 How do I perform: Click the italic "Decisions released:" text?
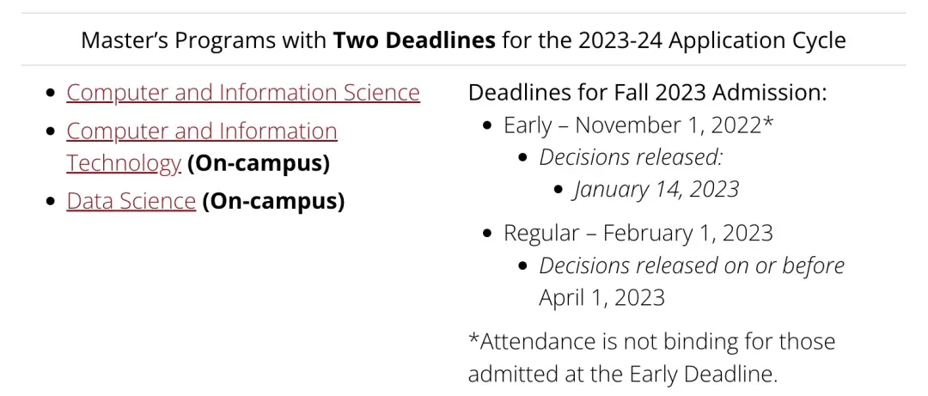pos(632,157)
